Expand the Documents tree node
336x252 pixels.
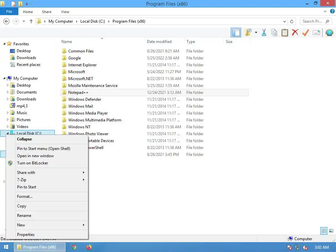click(8, 92)
